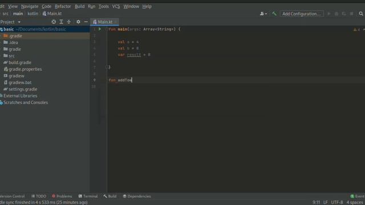Click the 4 spaces indent indicator
The image size is (365, 205).
(x=355, y=203)
